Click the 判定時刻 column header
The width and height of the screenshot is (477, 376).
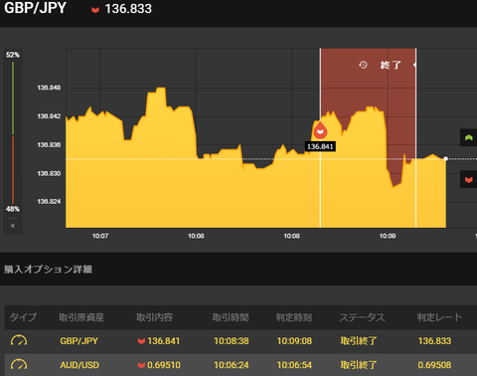pos(294,317)
